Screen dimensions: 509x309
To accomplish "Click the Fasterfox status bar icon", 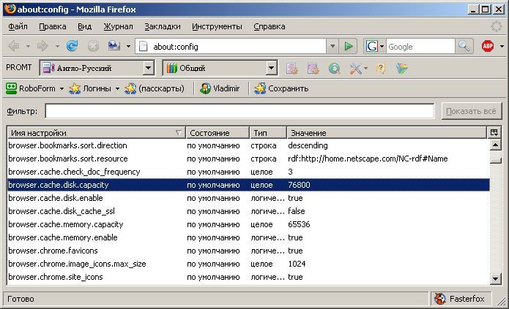I will [x=440, y=299].
